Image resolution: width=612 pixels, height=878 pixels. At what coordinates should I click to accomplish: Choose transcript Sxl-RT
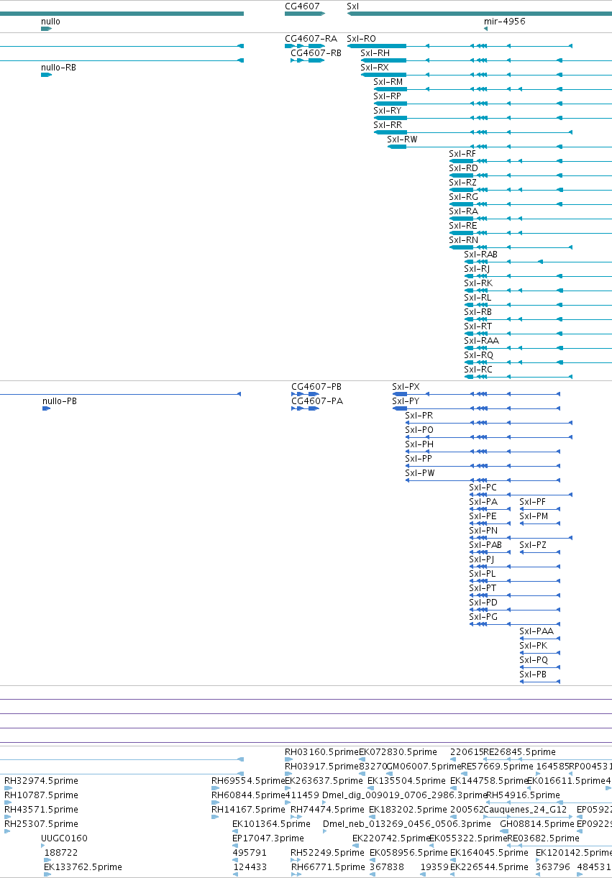pos(478,326)
